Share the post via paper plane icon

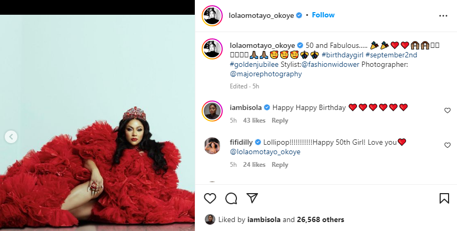pos(252,198)
